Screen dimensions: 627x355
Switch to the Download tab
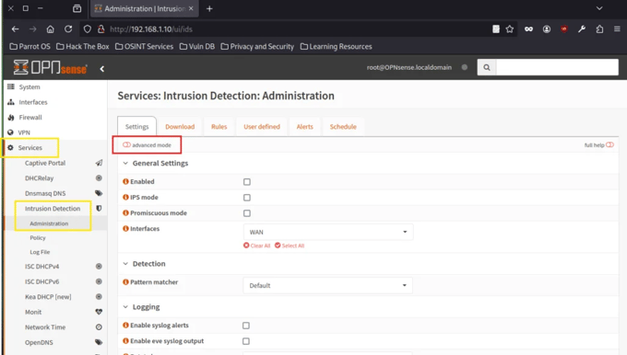point(180,126)
